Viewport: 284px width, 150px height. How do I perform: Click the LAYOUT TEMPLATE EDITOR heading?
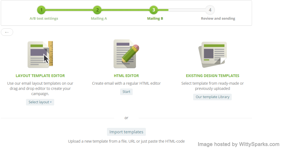(x=40, y=76)
